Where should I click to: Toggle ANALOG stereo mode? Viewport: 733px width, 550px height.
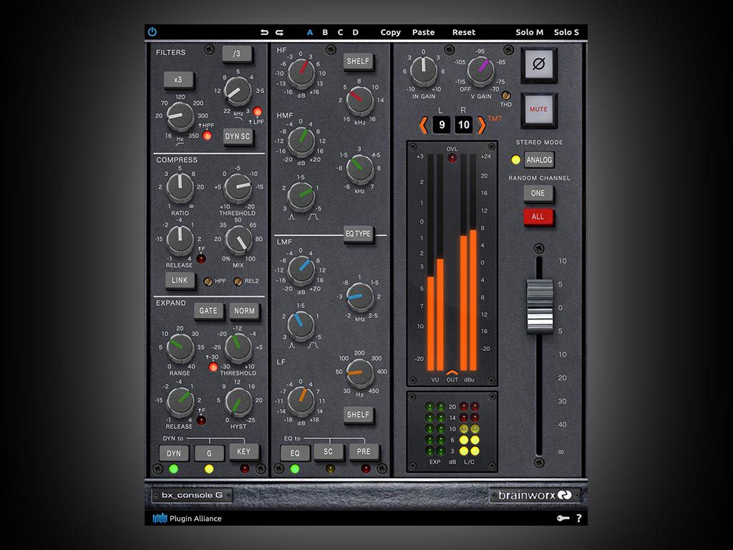pos(538,160)
